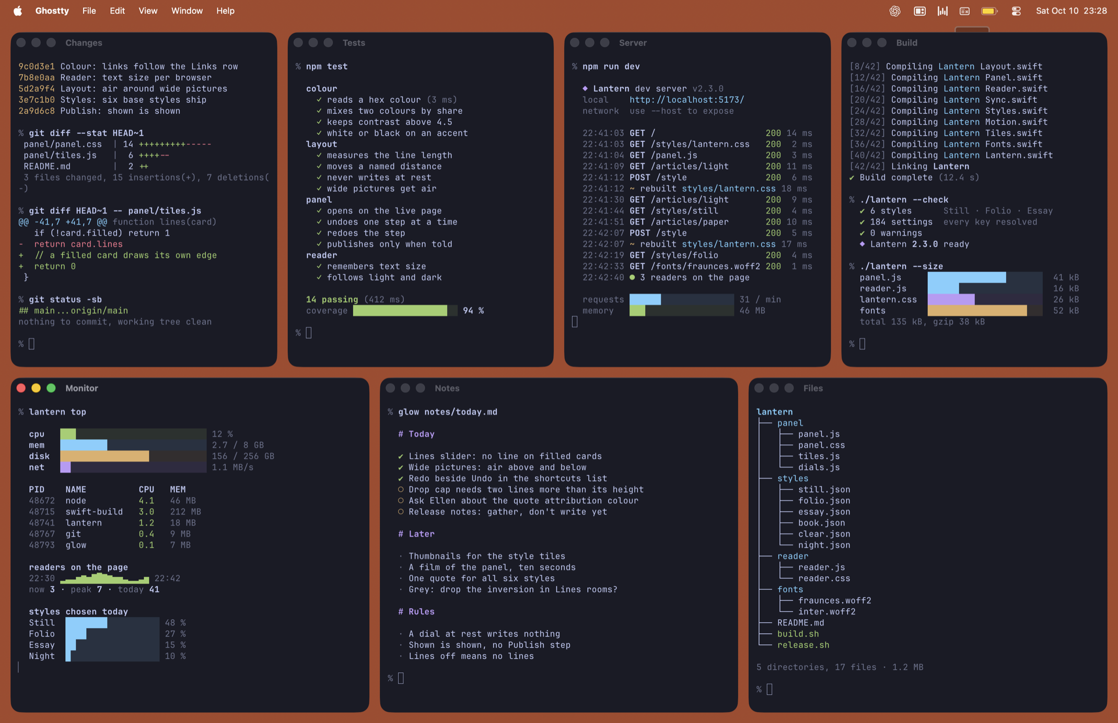The height and width of the screenshot is (723, 1118).
Task: Open the File menu
Action: coord(89,11)
